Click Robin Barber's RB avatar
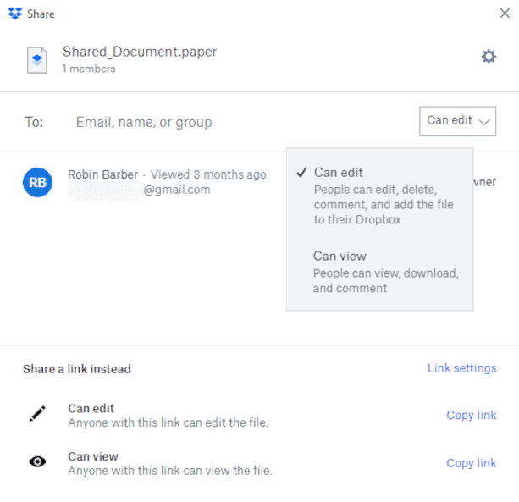Image resolution: width=519 pixels, height=502 pixels. [37, 182]
